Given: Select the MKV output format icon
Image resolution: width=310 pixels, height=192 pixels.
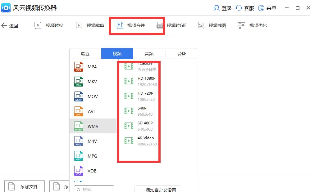Looking at the screenshot, I should tap(78, 81).
